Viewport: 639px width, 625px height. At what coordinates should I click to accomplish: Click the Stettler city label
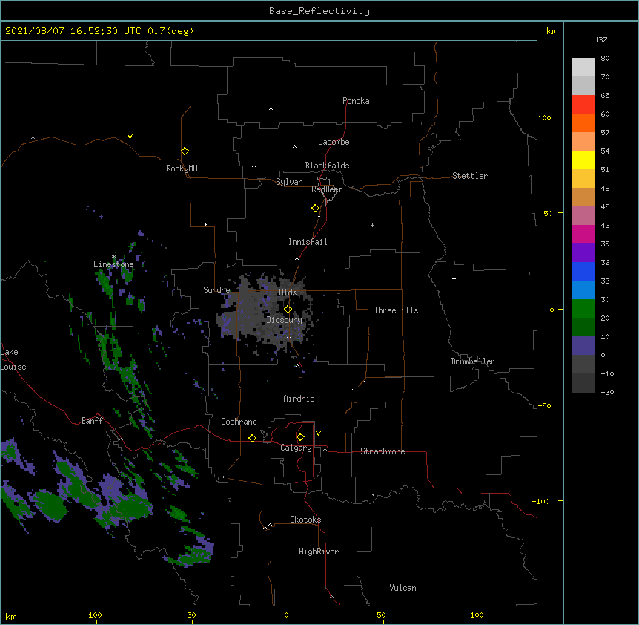(470, 176)
